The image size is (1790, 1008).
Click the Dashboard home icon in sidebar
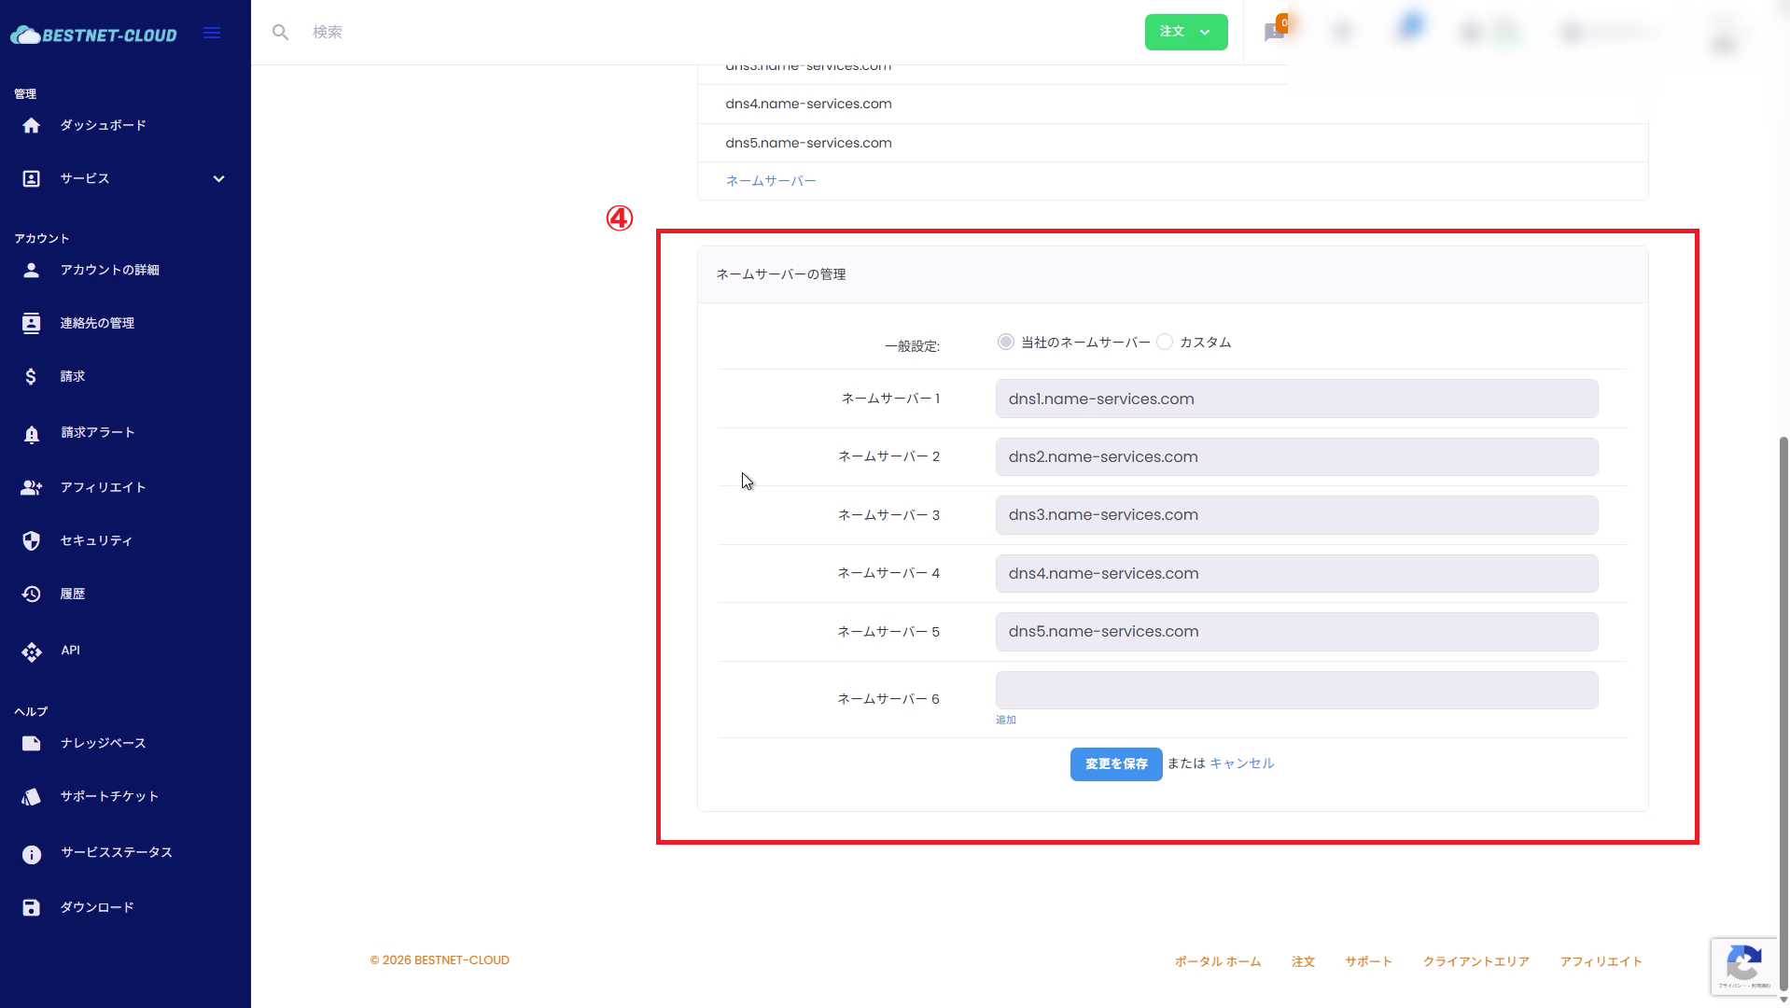tap(31, 125)
